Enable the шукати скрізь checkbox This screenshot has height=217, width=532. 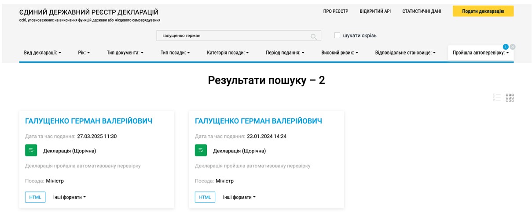coord(337,36)
